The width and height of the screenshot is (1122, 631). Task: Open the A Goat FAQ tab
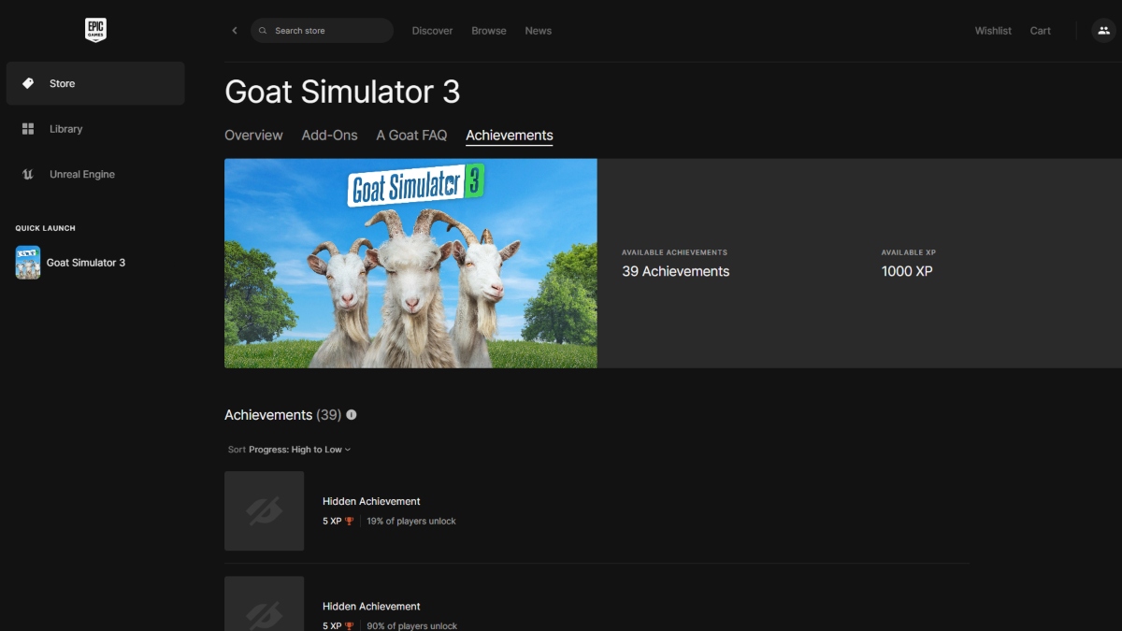click(411, 136)
